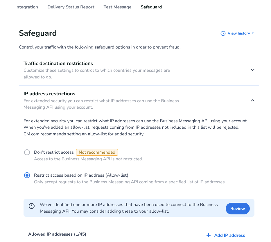Click the Traffic destination restrictions heading
Screen dimensions: 271x242
(x=58, y=64)
